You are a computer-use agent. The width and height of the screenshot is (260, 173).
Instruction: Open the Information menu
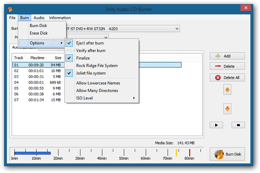pyautogui.click(x=60, y=18)
